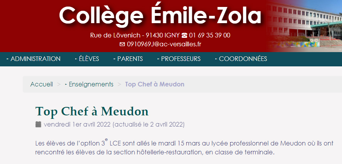Open the COORDONNÉES menu label
Image resolution: width=342 pixels, height=164 pixels.
click(x=243, y=59)
